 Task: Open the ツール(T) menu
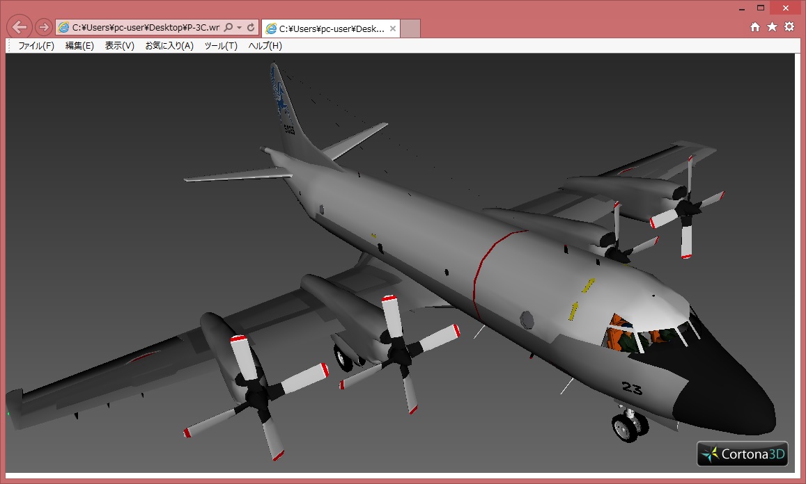click(221, 46)
